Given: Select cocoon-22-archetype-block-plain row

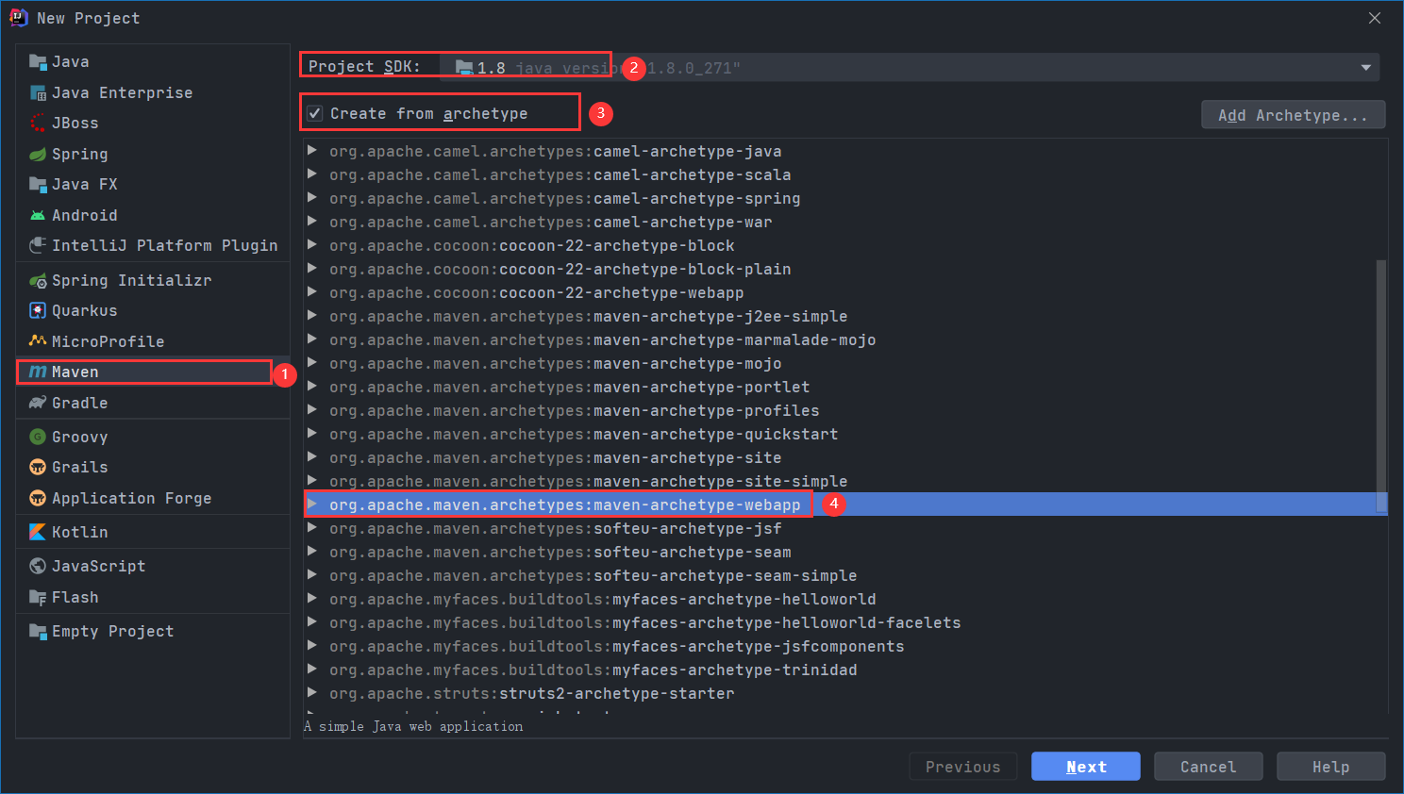Looking at the screenshot, I should [x=845, y=269].
